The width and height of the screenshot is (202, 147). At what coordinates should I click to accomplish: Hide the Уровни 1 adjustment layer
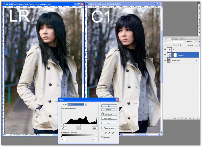click(165, 55)
